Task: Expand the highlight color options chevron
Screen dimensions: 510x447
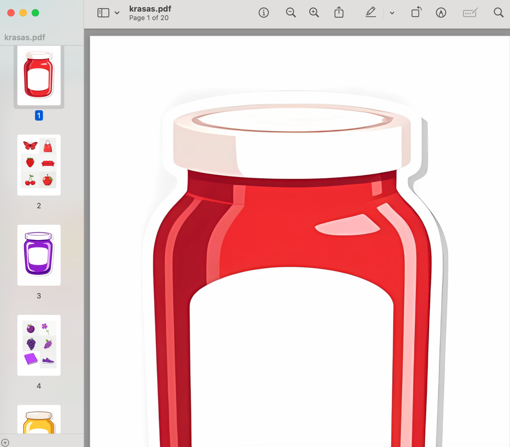Action: pyautogui.click(x=392, y=13)
